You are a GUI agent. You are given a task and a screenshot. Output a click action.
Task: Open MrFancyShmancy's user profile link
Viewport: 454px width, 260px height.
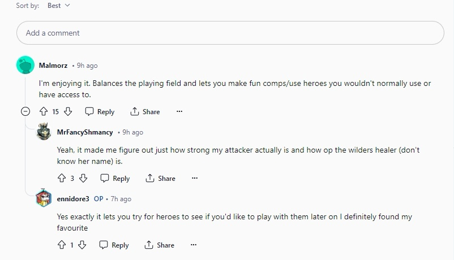coord(85,132)
